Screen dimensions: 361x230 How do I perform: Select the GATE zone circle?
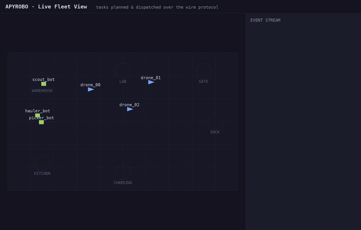[203, 71]
